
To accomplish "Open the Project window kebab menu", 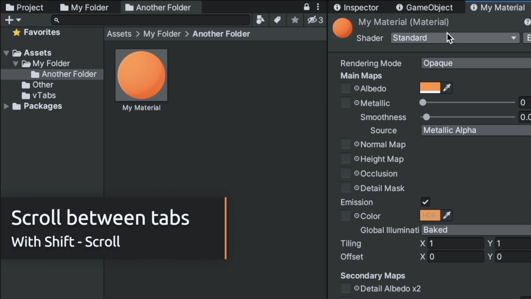I will 318,7.
